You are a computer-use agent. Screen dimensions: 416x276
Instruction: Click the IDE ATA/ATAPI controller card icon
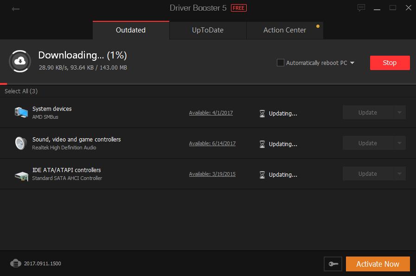coord(21,176)
